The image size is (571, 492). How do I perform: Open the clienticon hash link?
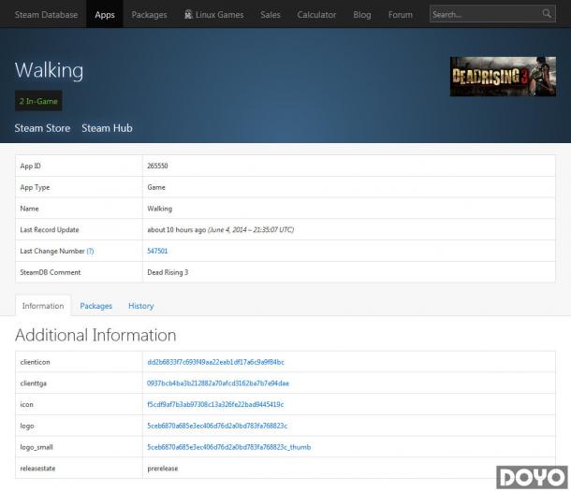pyautogui.click(x=215, y=362)
